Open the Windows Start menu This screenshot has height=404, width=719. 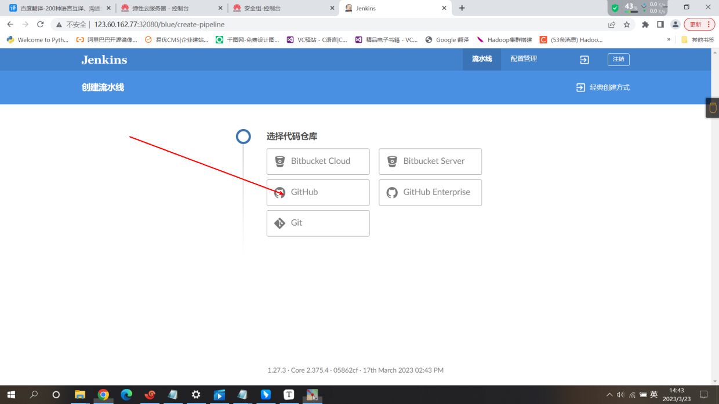pos(11,395)
